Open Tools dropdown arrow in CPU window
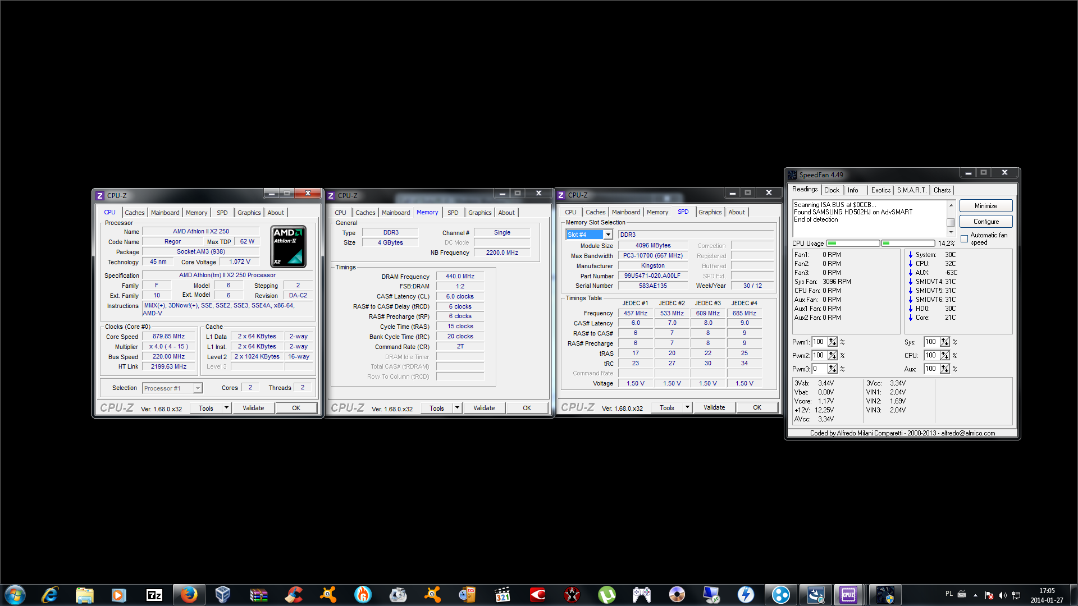The height and width of the screenshot is (606, 1078). point(226,408)
